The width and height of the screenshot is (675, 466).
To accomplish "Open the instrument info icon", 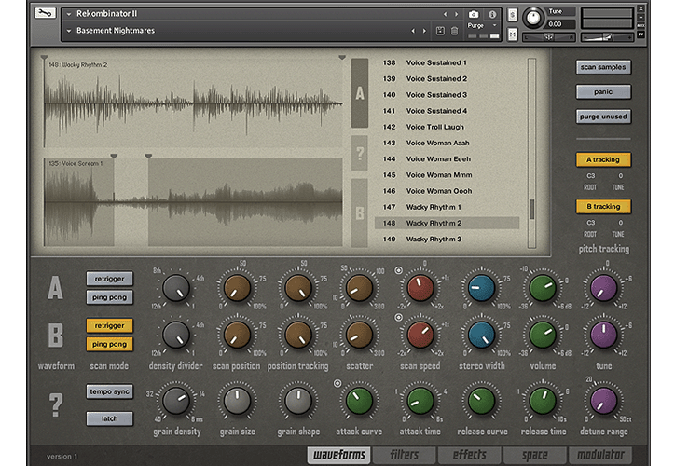I will (x=492, y=14).
